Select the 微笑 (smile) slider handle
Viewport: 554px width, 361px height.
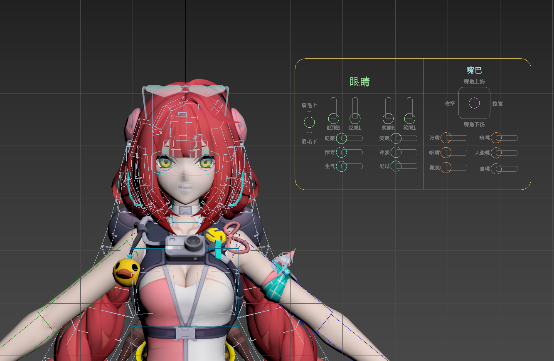click(x=446, y=168)
